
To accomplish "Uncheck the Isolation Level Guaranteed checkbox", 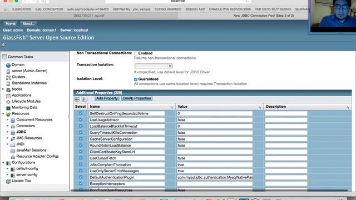I will coord(136,79).
